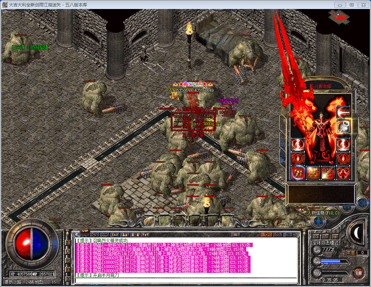371x287 pixels.
Task: Click the honor value field showing 0
Action: click(x=362, y=252)
